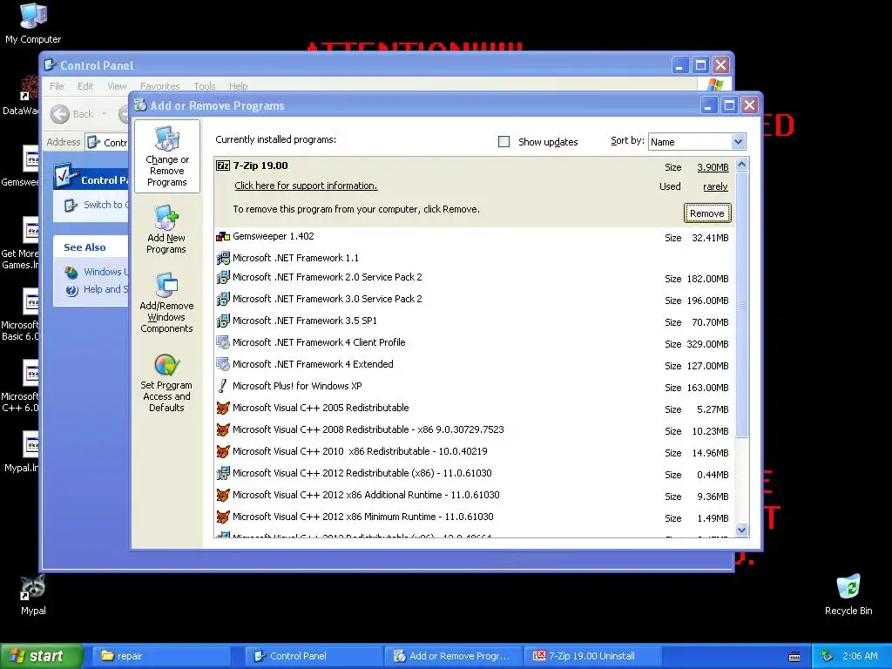Click .NET Framework 2.0 Service Pack 2 icon
Image resolution: width=892 pixels, height=669 pixels.
pos(223,277)
